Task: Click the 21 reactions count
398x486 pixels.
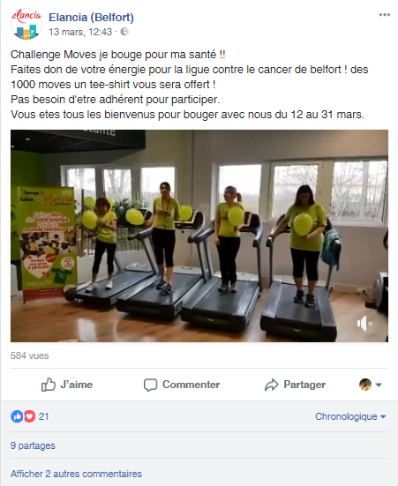Action: click(x=44, y=416)
